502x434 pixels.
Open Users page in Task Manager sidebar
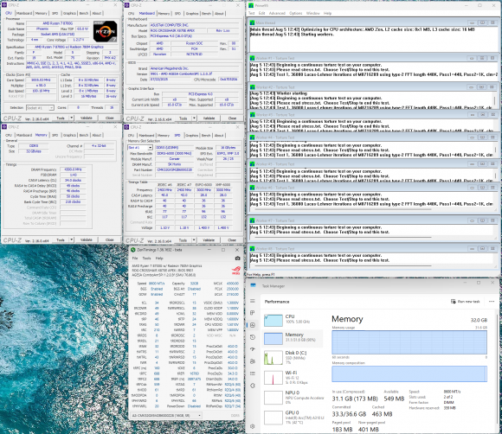[x=252, y=361]
